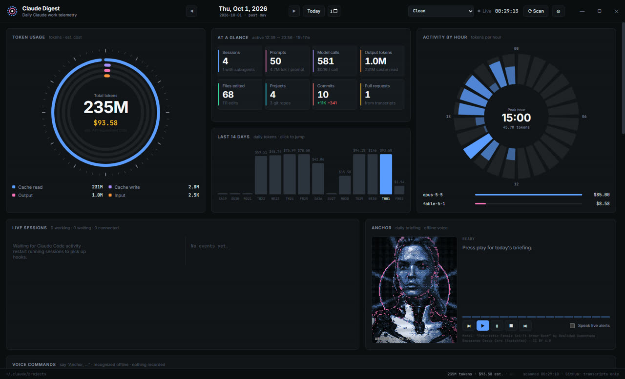Click the opus-5-5 usage bar
Screen dimensions: 625x379
[x=528, y=195]
